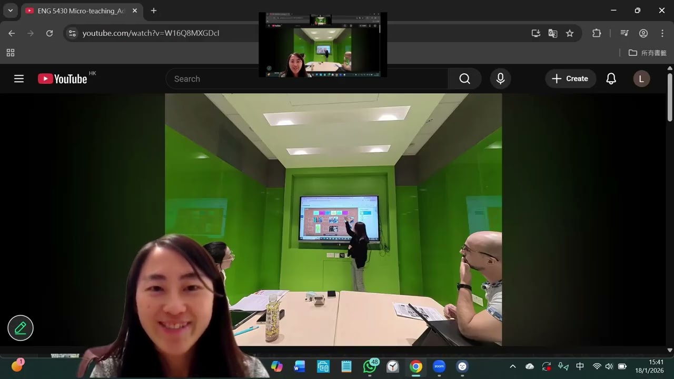Screen dimensions: 674x379
Task: Open Wi-Fi network settings in tray
Action: pyautogui.click(x=597, y=366)
